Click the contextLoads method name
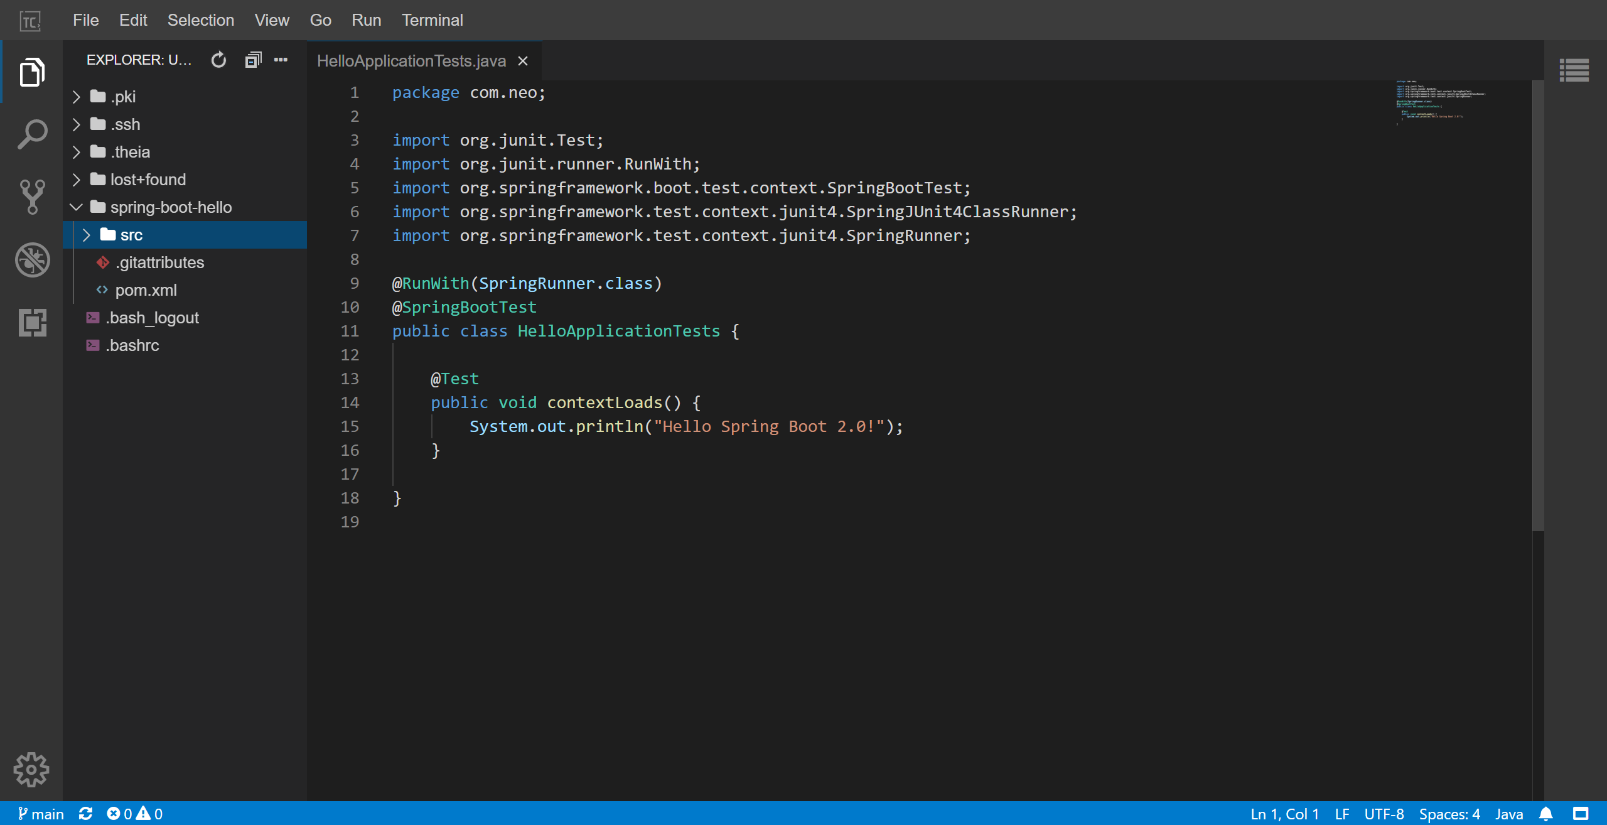1607x825 pixels. (x=605, y=402)
